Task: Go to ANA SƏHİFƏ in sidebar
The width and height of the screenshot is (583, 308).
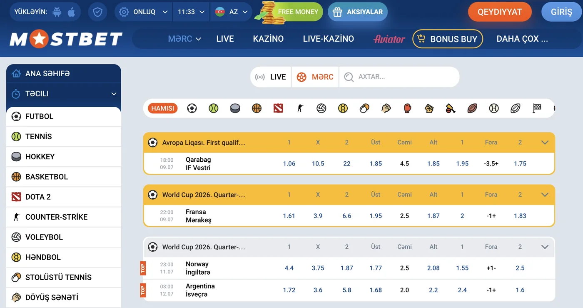Action: tap(64, 74)
